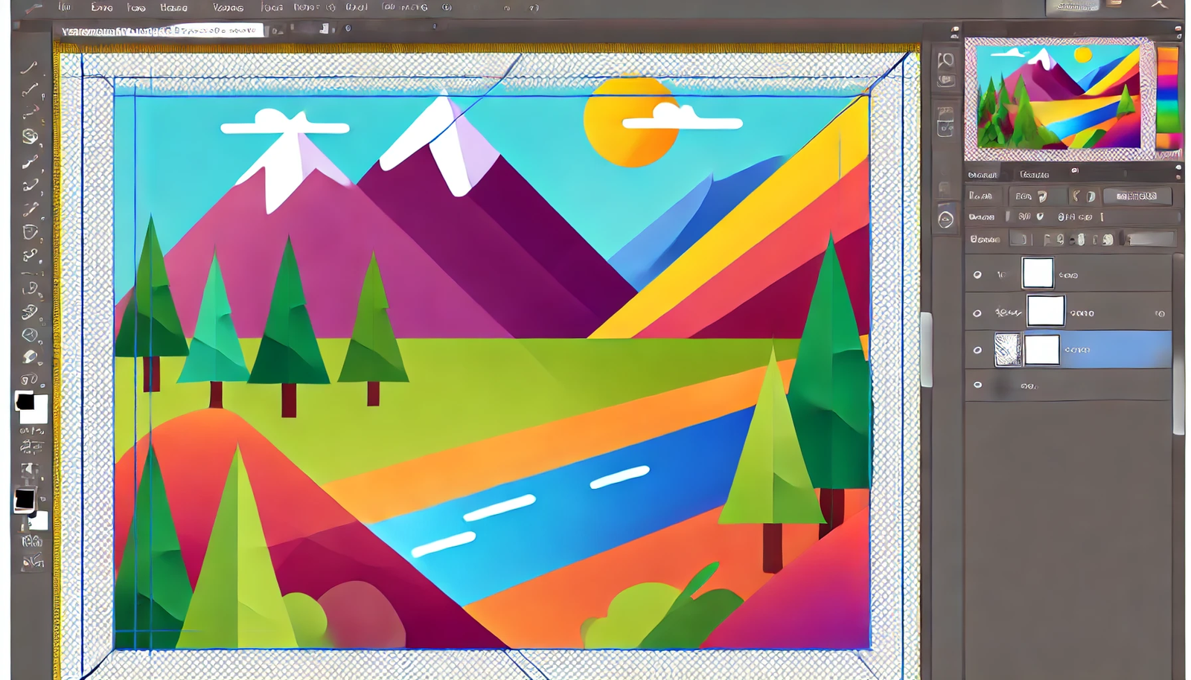This screenshot has height=680, width=1191.
Task: Click the light gray button in panel options row
Action: (x=1137, y=196)
